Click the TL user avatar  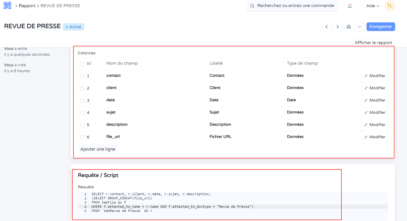(390, 6)
